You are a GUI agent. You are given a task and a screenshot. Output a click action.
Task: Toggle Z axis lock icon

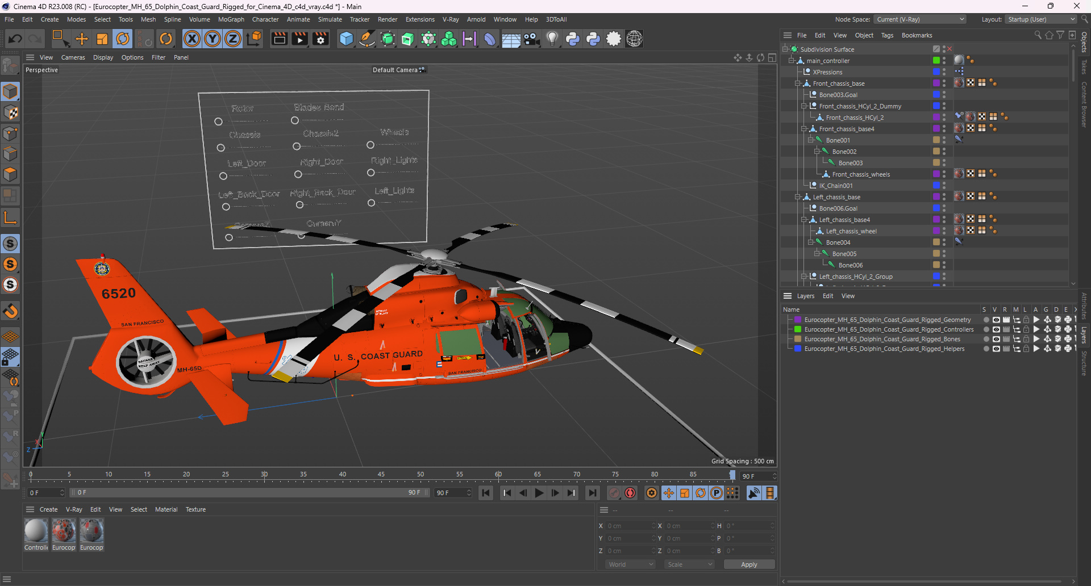point(233,39)
